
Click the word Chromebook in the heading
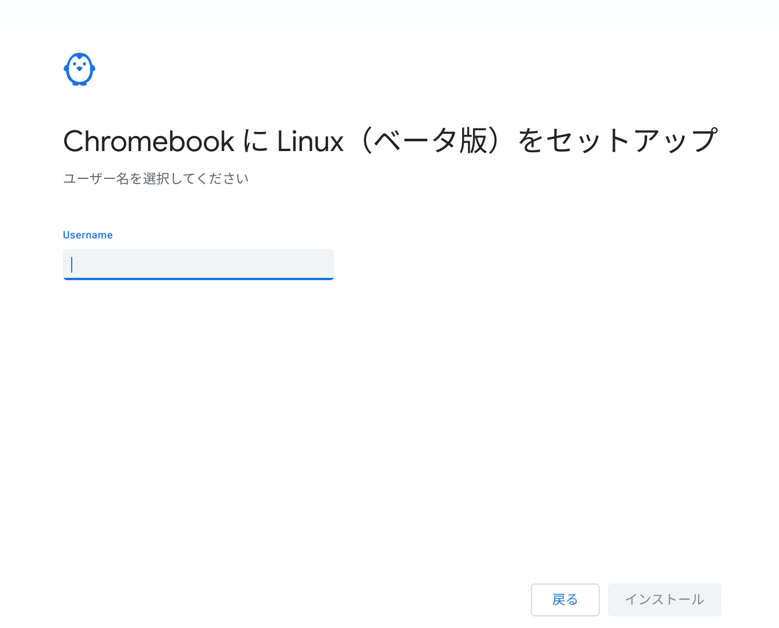tap(149, 141)
